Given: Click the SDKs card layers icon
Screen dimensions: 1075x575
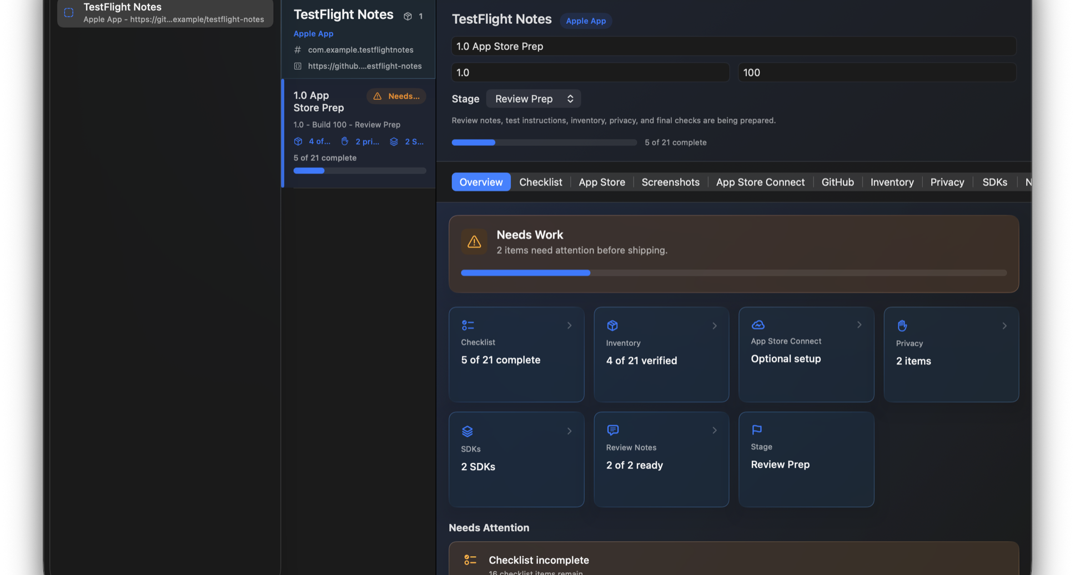Looking at the screenshot, I should 468,431.
